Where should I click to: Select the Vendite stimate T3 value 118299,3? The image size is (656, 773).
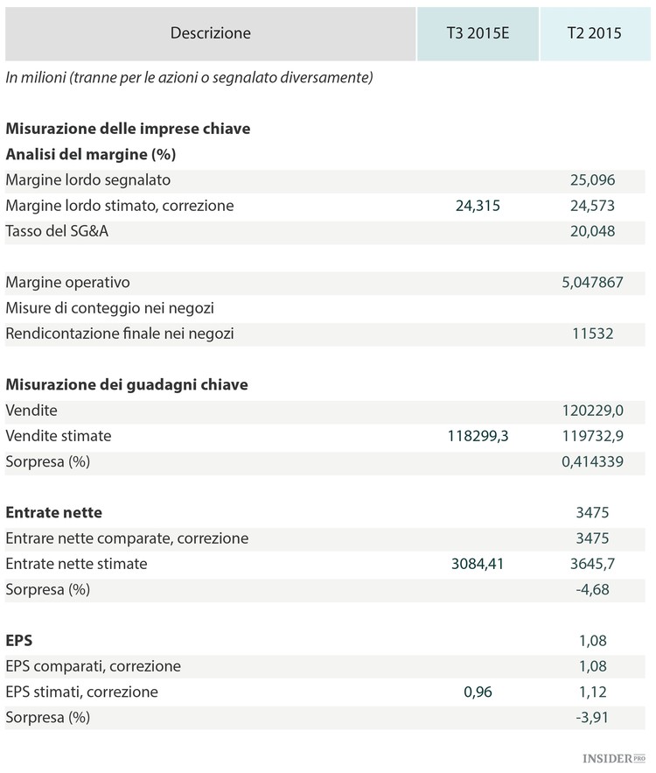477,436
